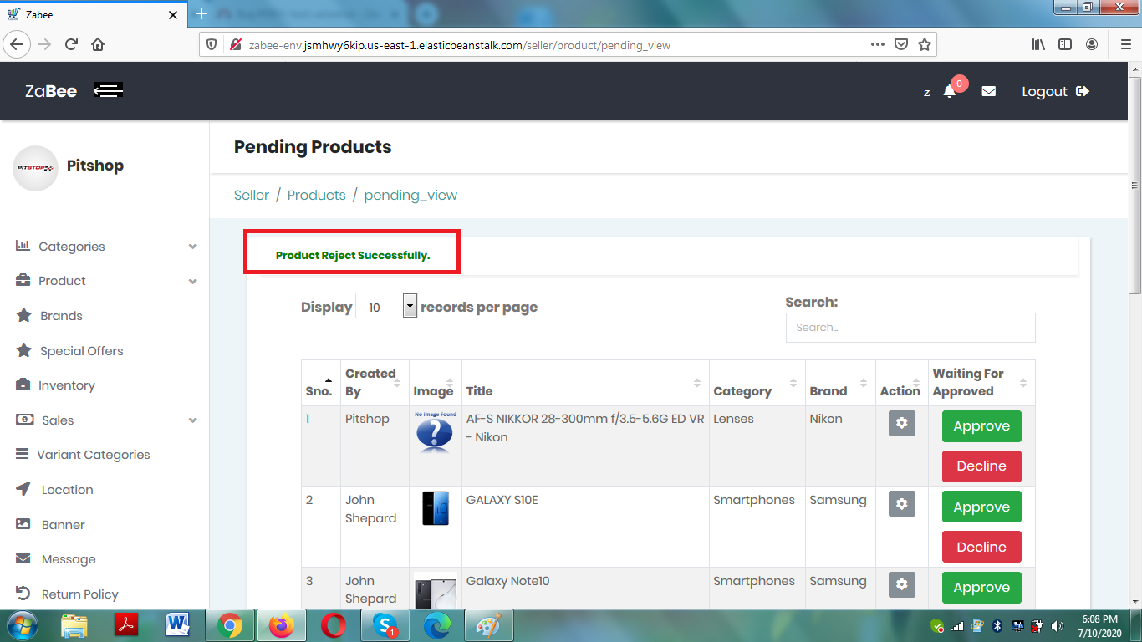
Task: Sort table by Sno. column
Action: 320,383
